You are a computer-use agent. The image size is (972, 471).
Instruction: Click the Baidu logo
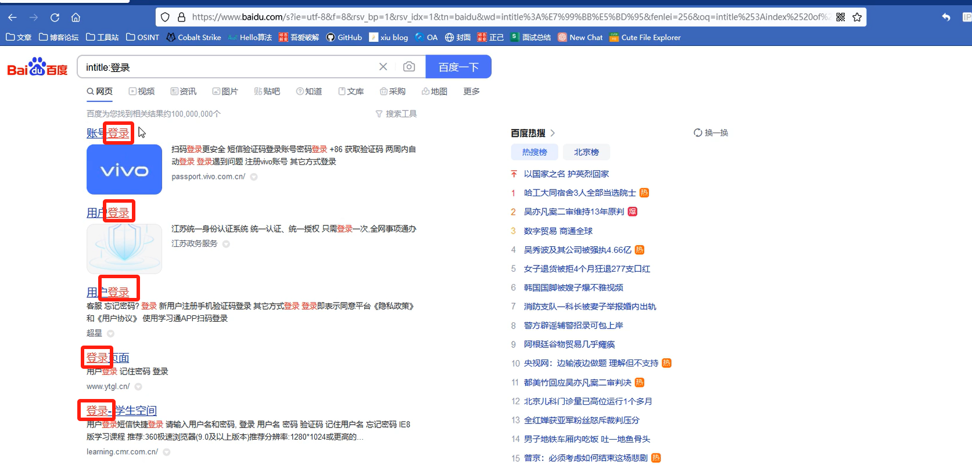37,67
